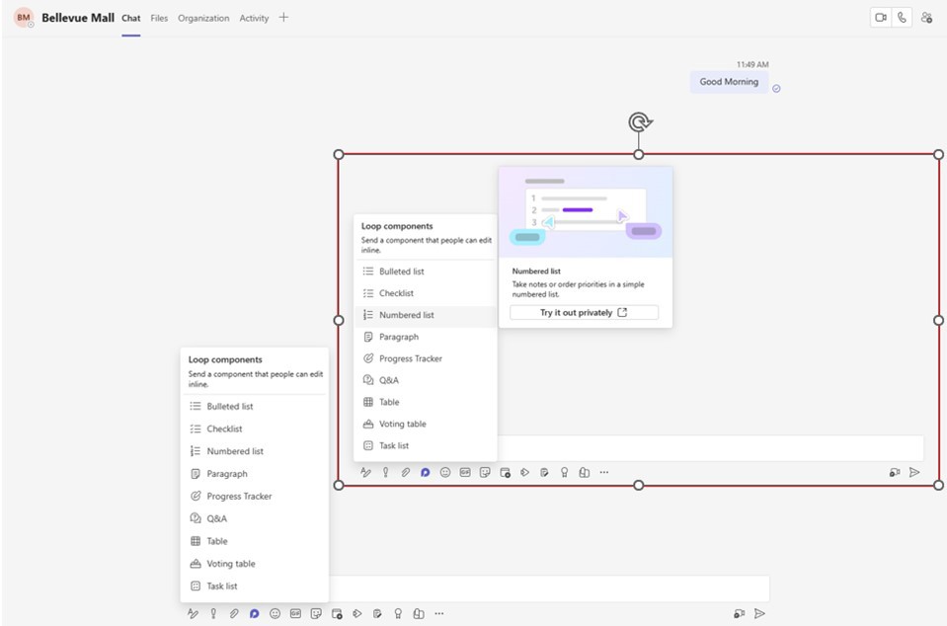Open the add people icon in header

(x=926, y=18)
